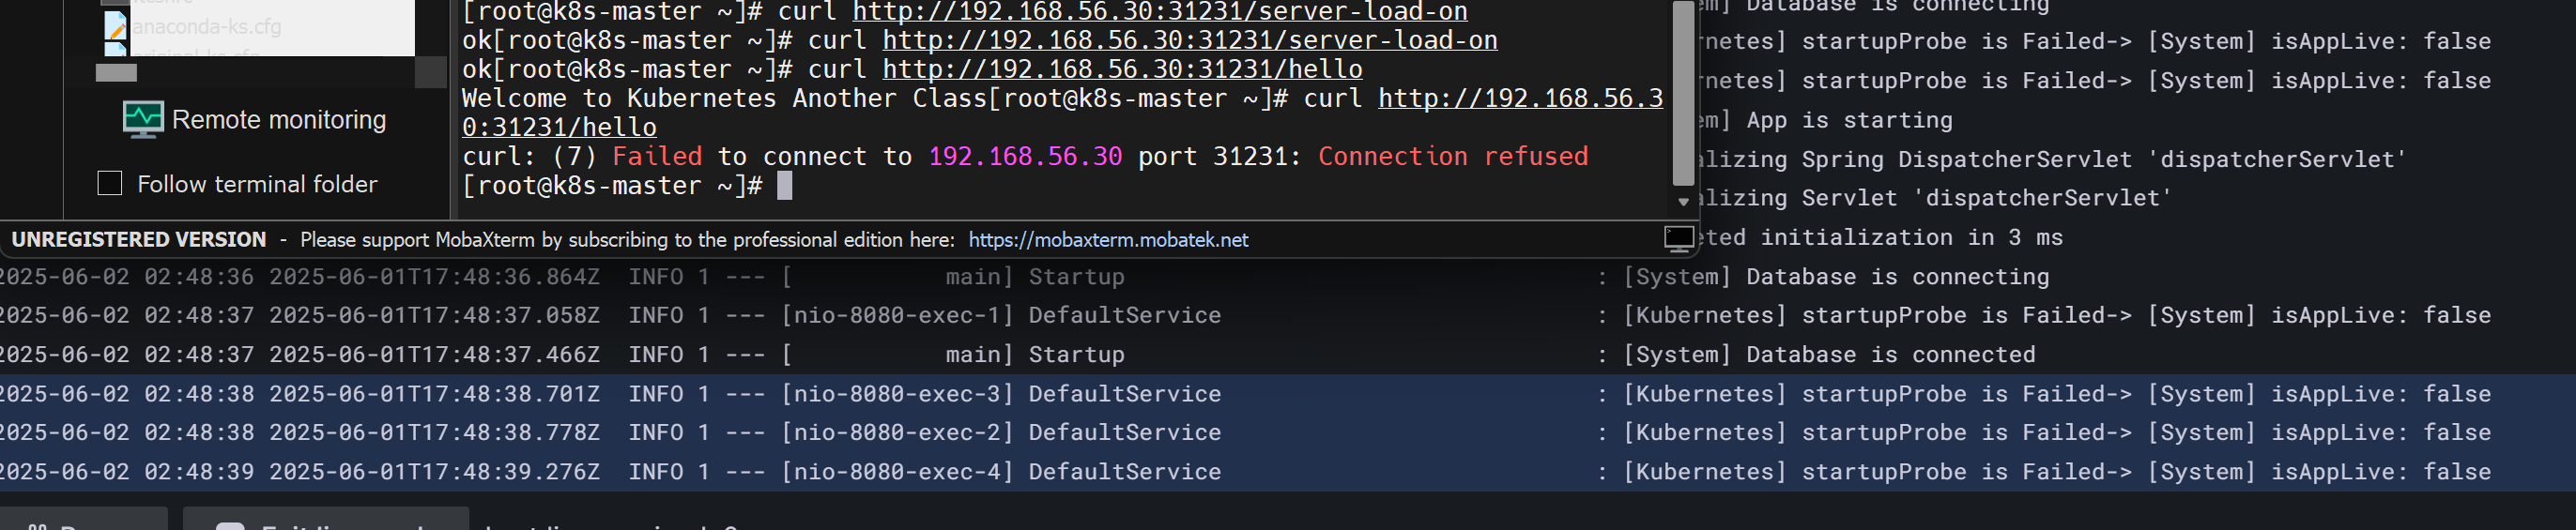Click the wrapped 0:31231/hello link fragment
This screenshot has width=2576, height=530.
click(x=559, y=127)
